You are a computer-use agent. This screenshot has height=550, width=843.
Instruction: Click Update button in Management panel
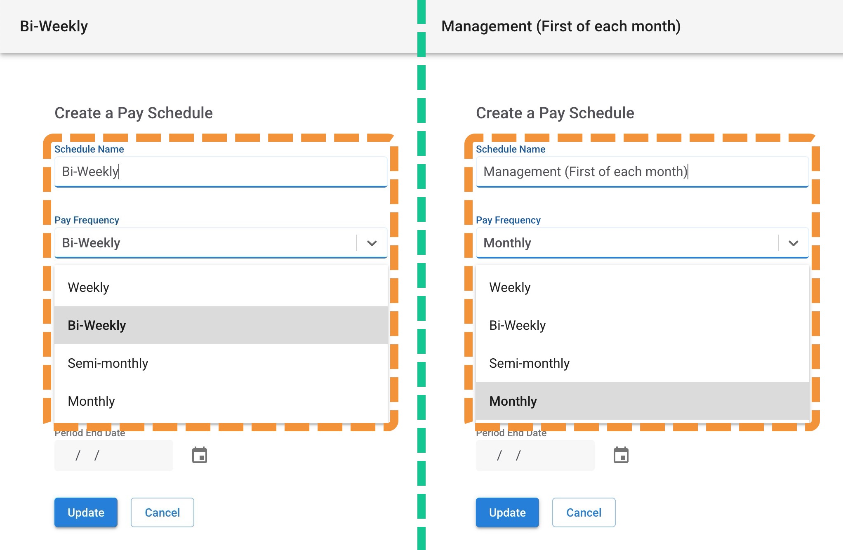click(x=507, y=512)
